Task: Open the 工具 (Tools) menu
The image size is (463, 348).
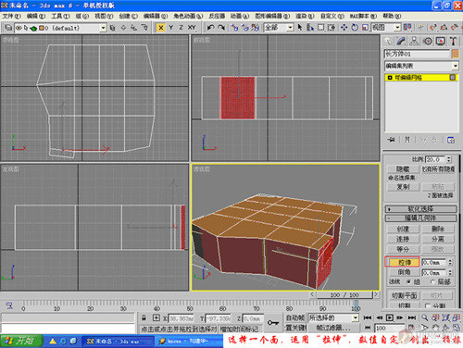Action: (x=60, y=16)
